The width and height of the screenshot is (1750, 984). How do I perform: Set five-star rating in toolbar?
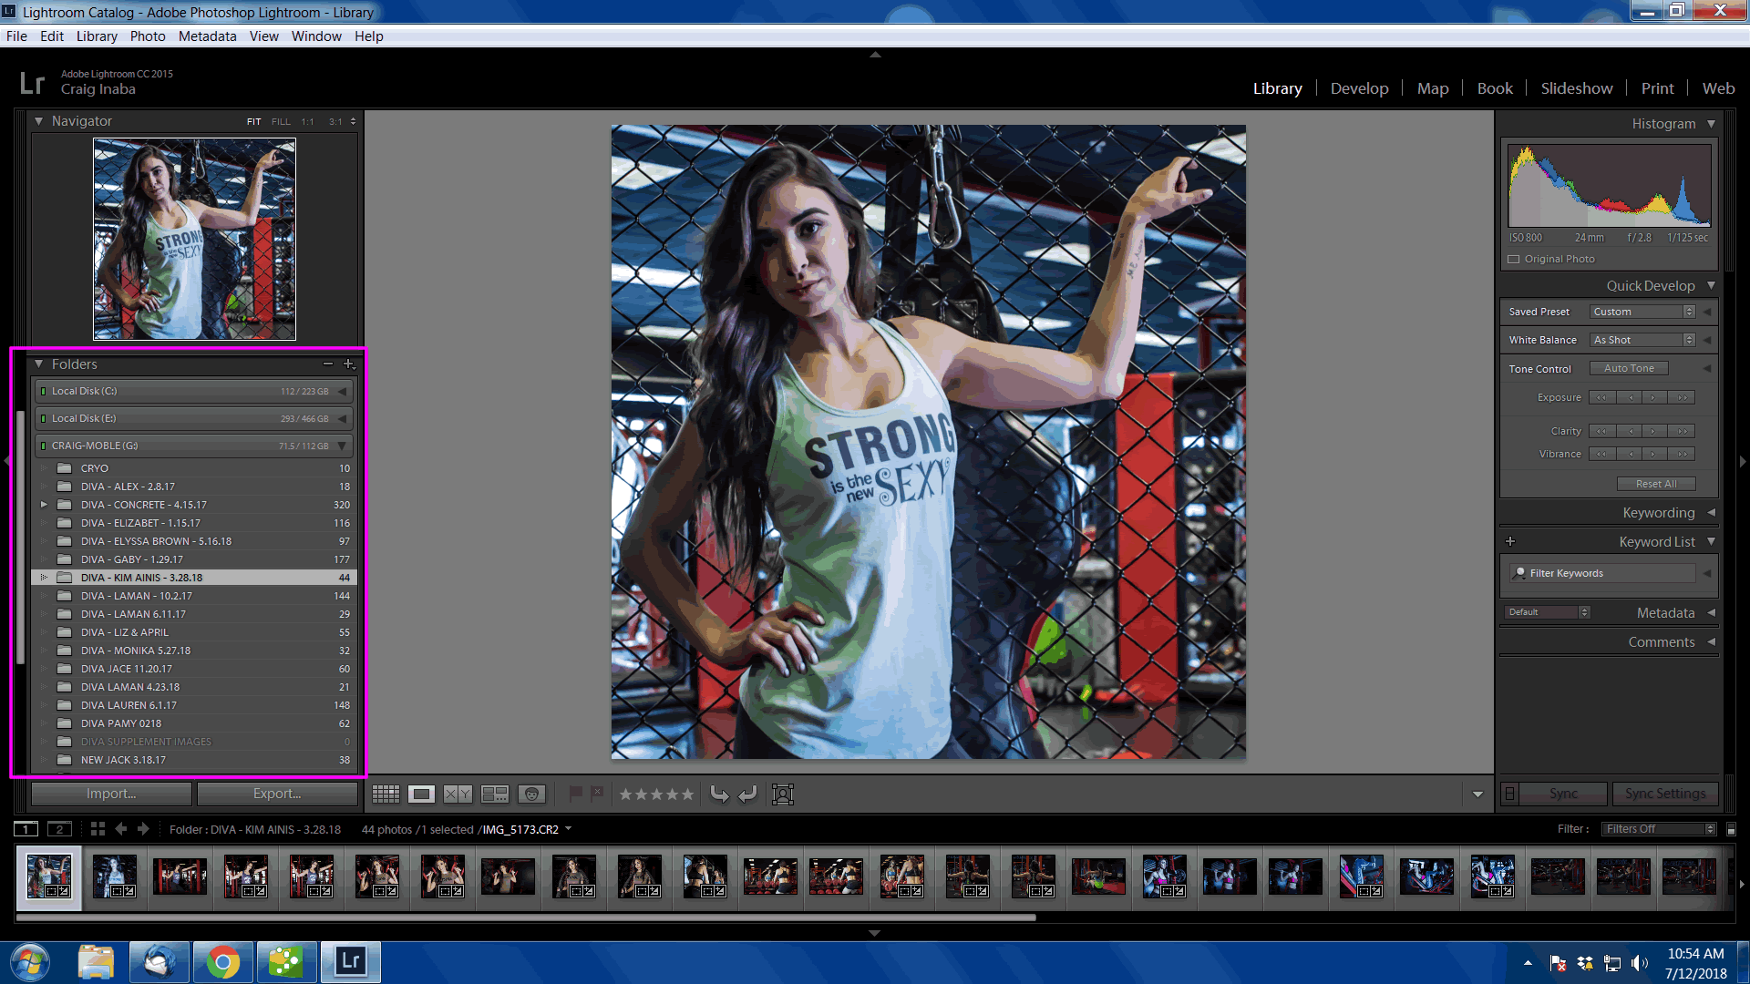tap(687, 794)
